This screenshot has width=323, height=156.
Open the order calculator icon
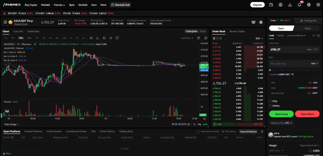318,35
